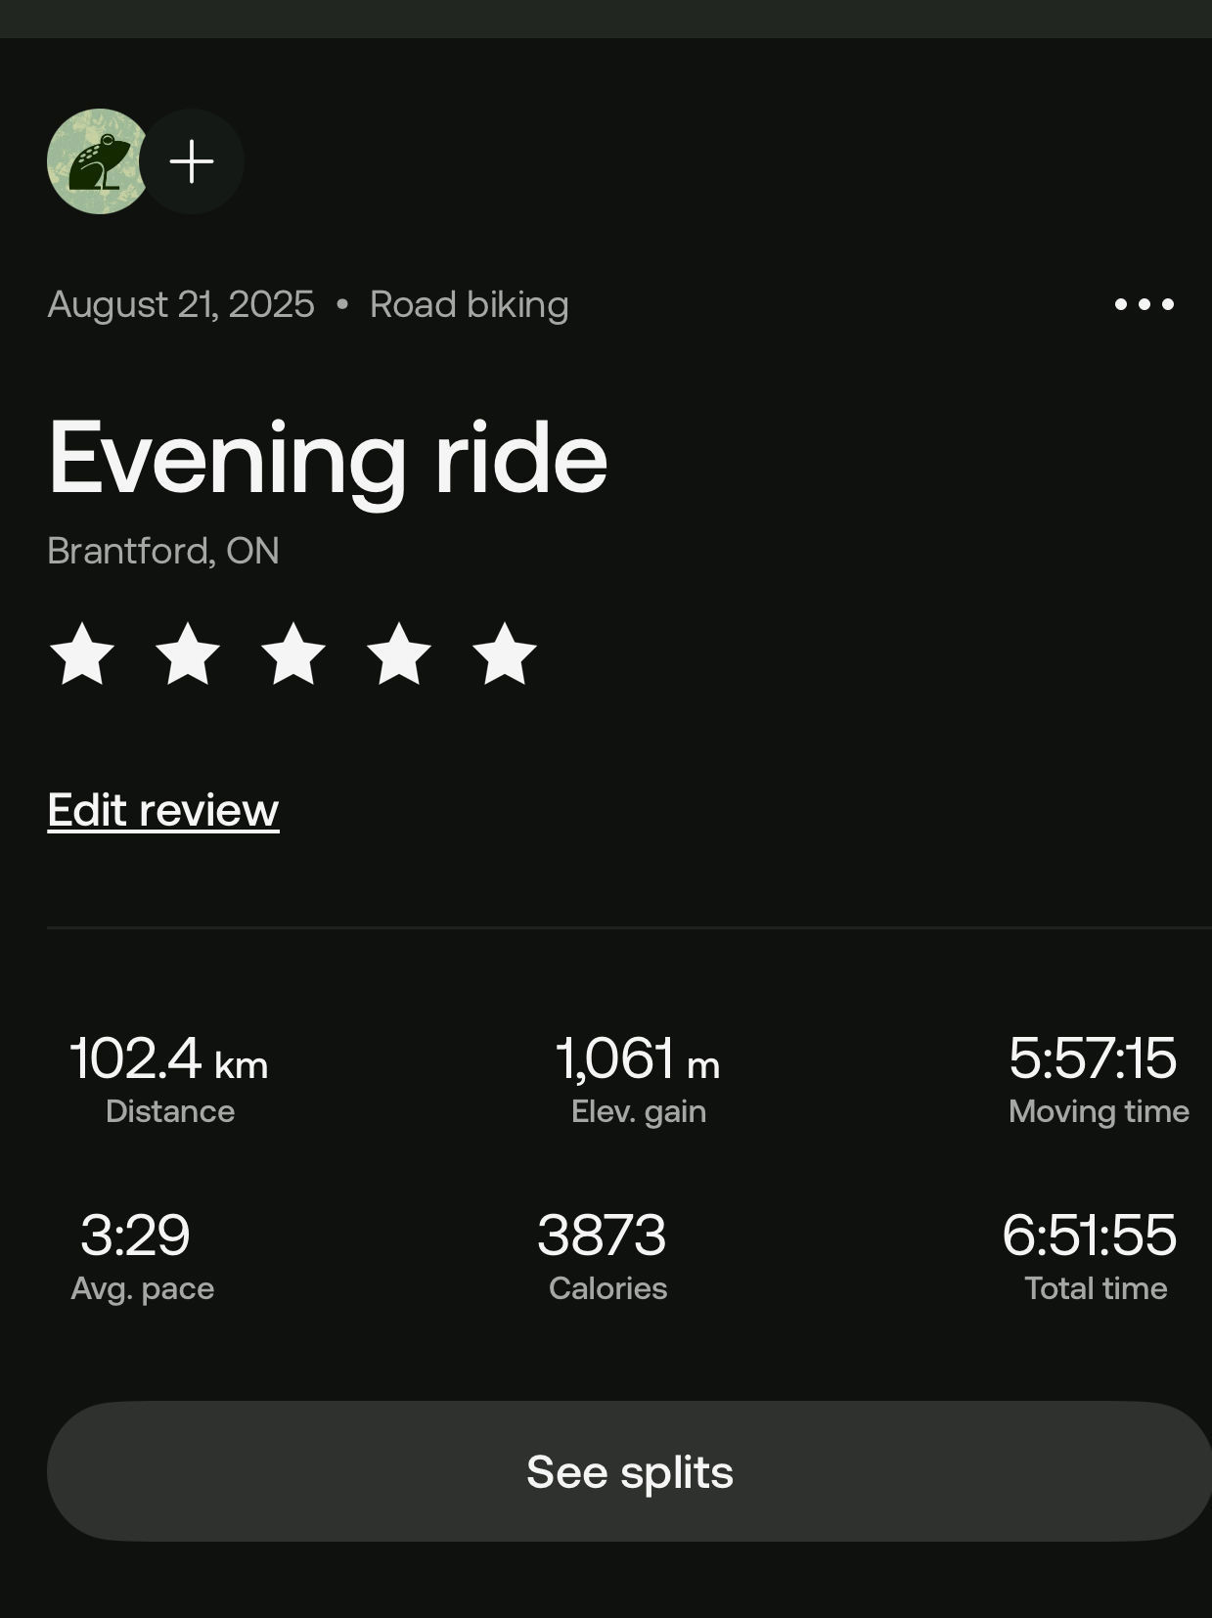This screenshot has width=1212, height=1618.
Task: Select the third rating star
Action: (293, 653)
